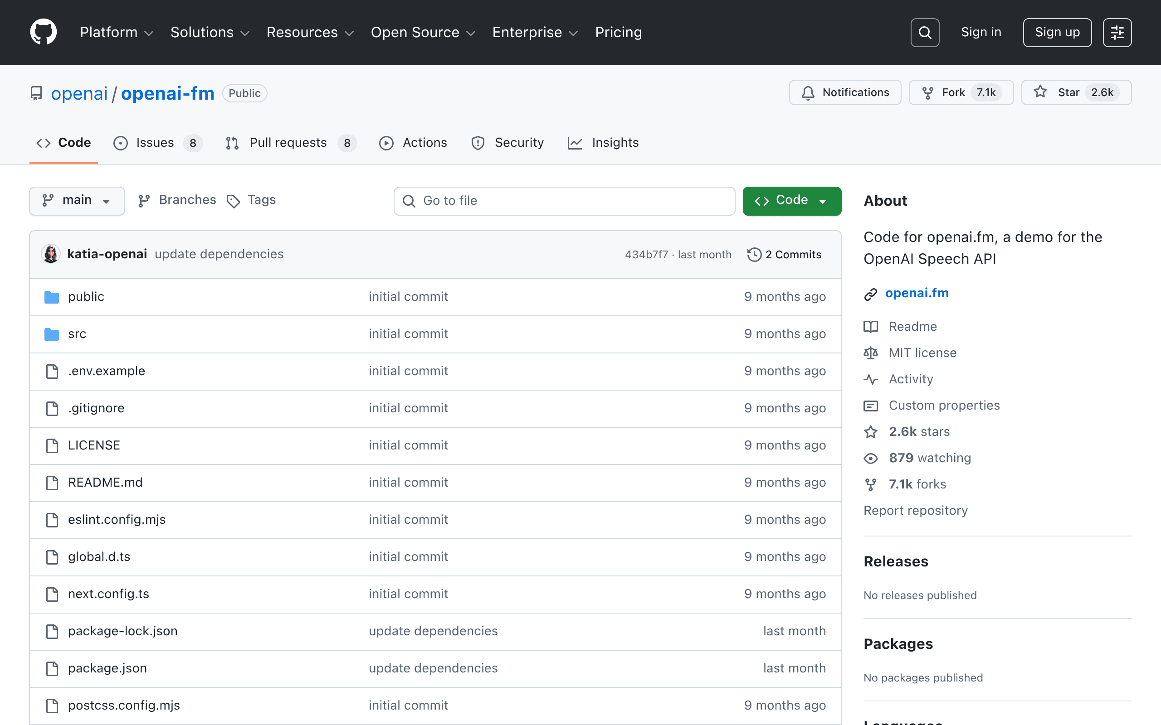Open the global.d.ts file

coord(99,557)
